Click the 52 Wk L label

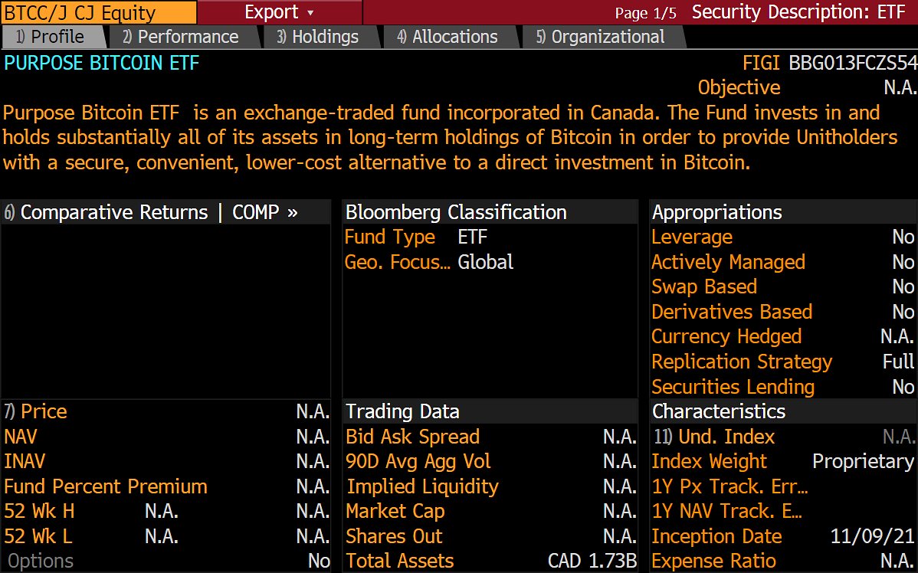(38, 536)
